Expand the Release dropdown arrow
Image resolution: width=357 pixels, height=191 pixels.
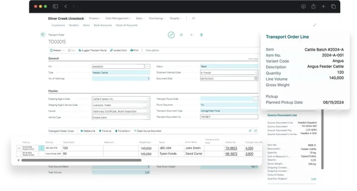(x=64, y=50)
